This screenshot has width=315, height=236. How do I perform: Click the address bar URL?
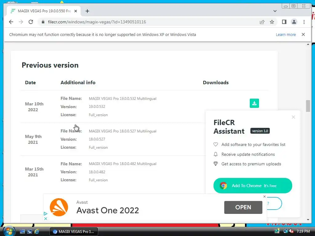coord(97,22)
